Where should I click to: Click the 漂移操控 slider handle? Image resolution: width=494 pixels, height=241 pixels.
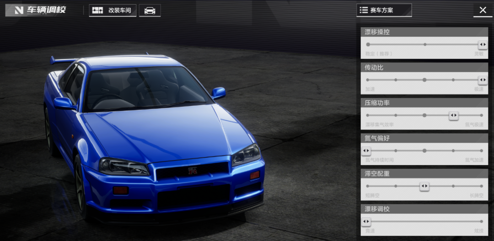483,44
